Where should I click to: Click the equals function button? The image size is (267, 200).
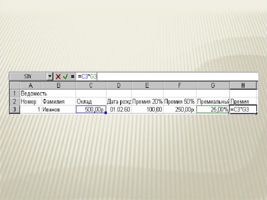[x=73, y=77]
